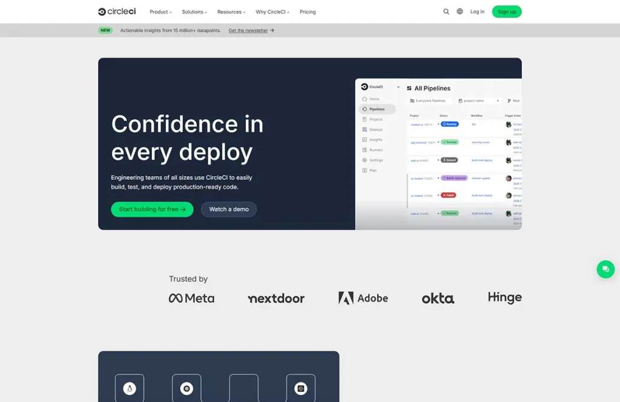Click Deploys in the demo sidebar

pos(372,130)
